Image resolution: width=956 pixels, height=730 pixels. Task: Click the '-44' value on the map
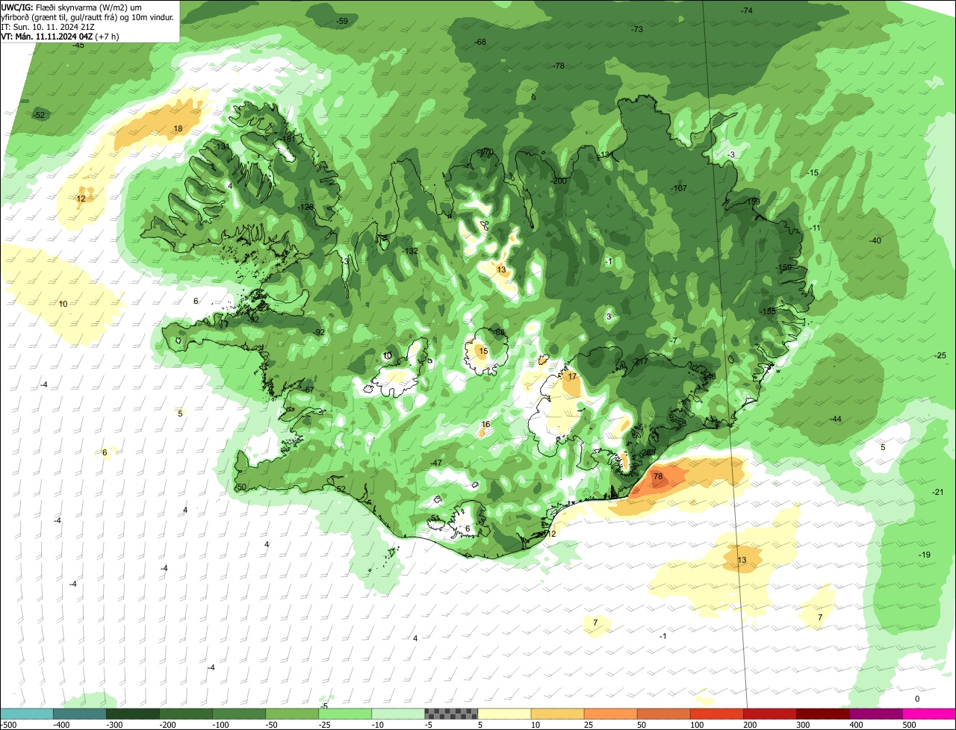835,419
